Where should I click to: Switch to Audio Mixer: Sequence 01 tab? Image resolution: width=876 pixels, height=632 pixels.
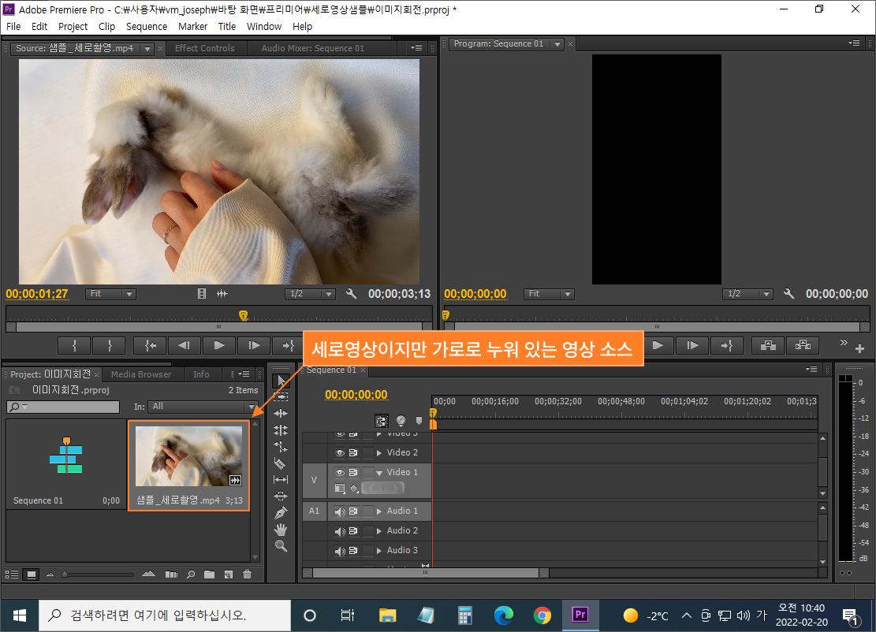(x=313, y=49)
